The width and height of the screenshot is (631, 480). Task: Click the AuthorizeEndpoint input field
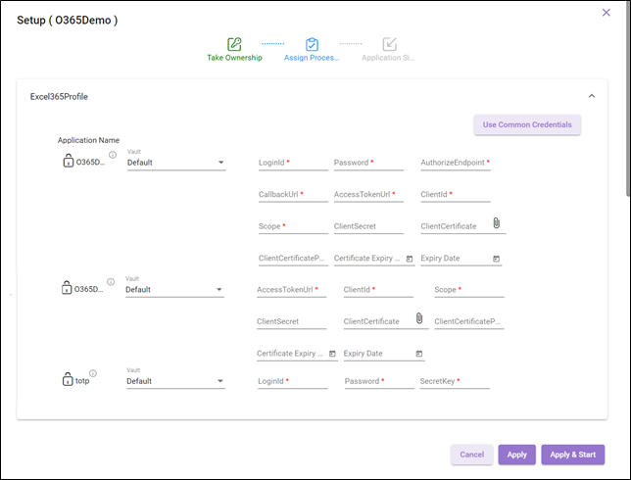(455, 163)
